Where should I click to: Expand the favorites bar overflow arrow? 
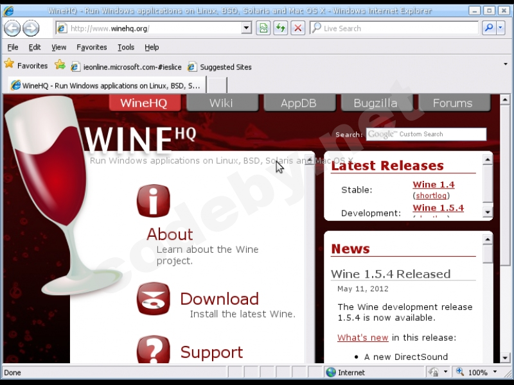[x=506, y=64]
